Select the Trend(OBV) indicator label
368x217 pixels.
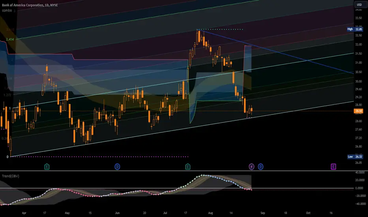[x=11, y=176]
